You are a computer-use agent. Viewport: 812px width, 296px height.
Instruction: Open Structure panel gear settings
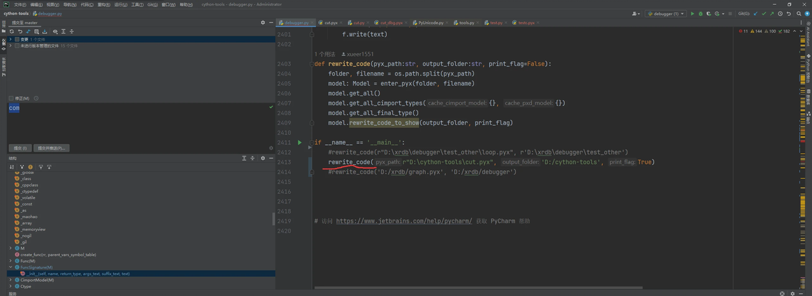[262, 158]
